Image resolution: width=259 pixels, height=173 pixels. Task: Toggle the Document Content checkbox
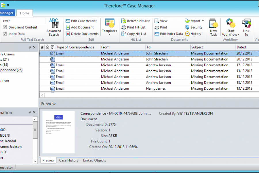[x=5, y=27]
